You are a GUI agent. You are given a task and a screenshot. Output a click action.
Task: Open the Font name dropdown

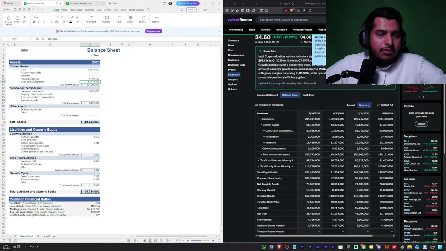pos(45,17)
